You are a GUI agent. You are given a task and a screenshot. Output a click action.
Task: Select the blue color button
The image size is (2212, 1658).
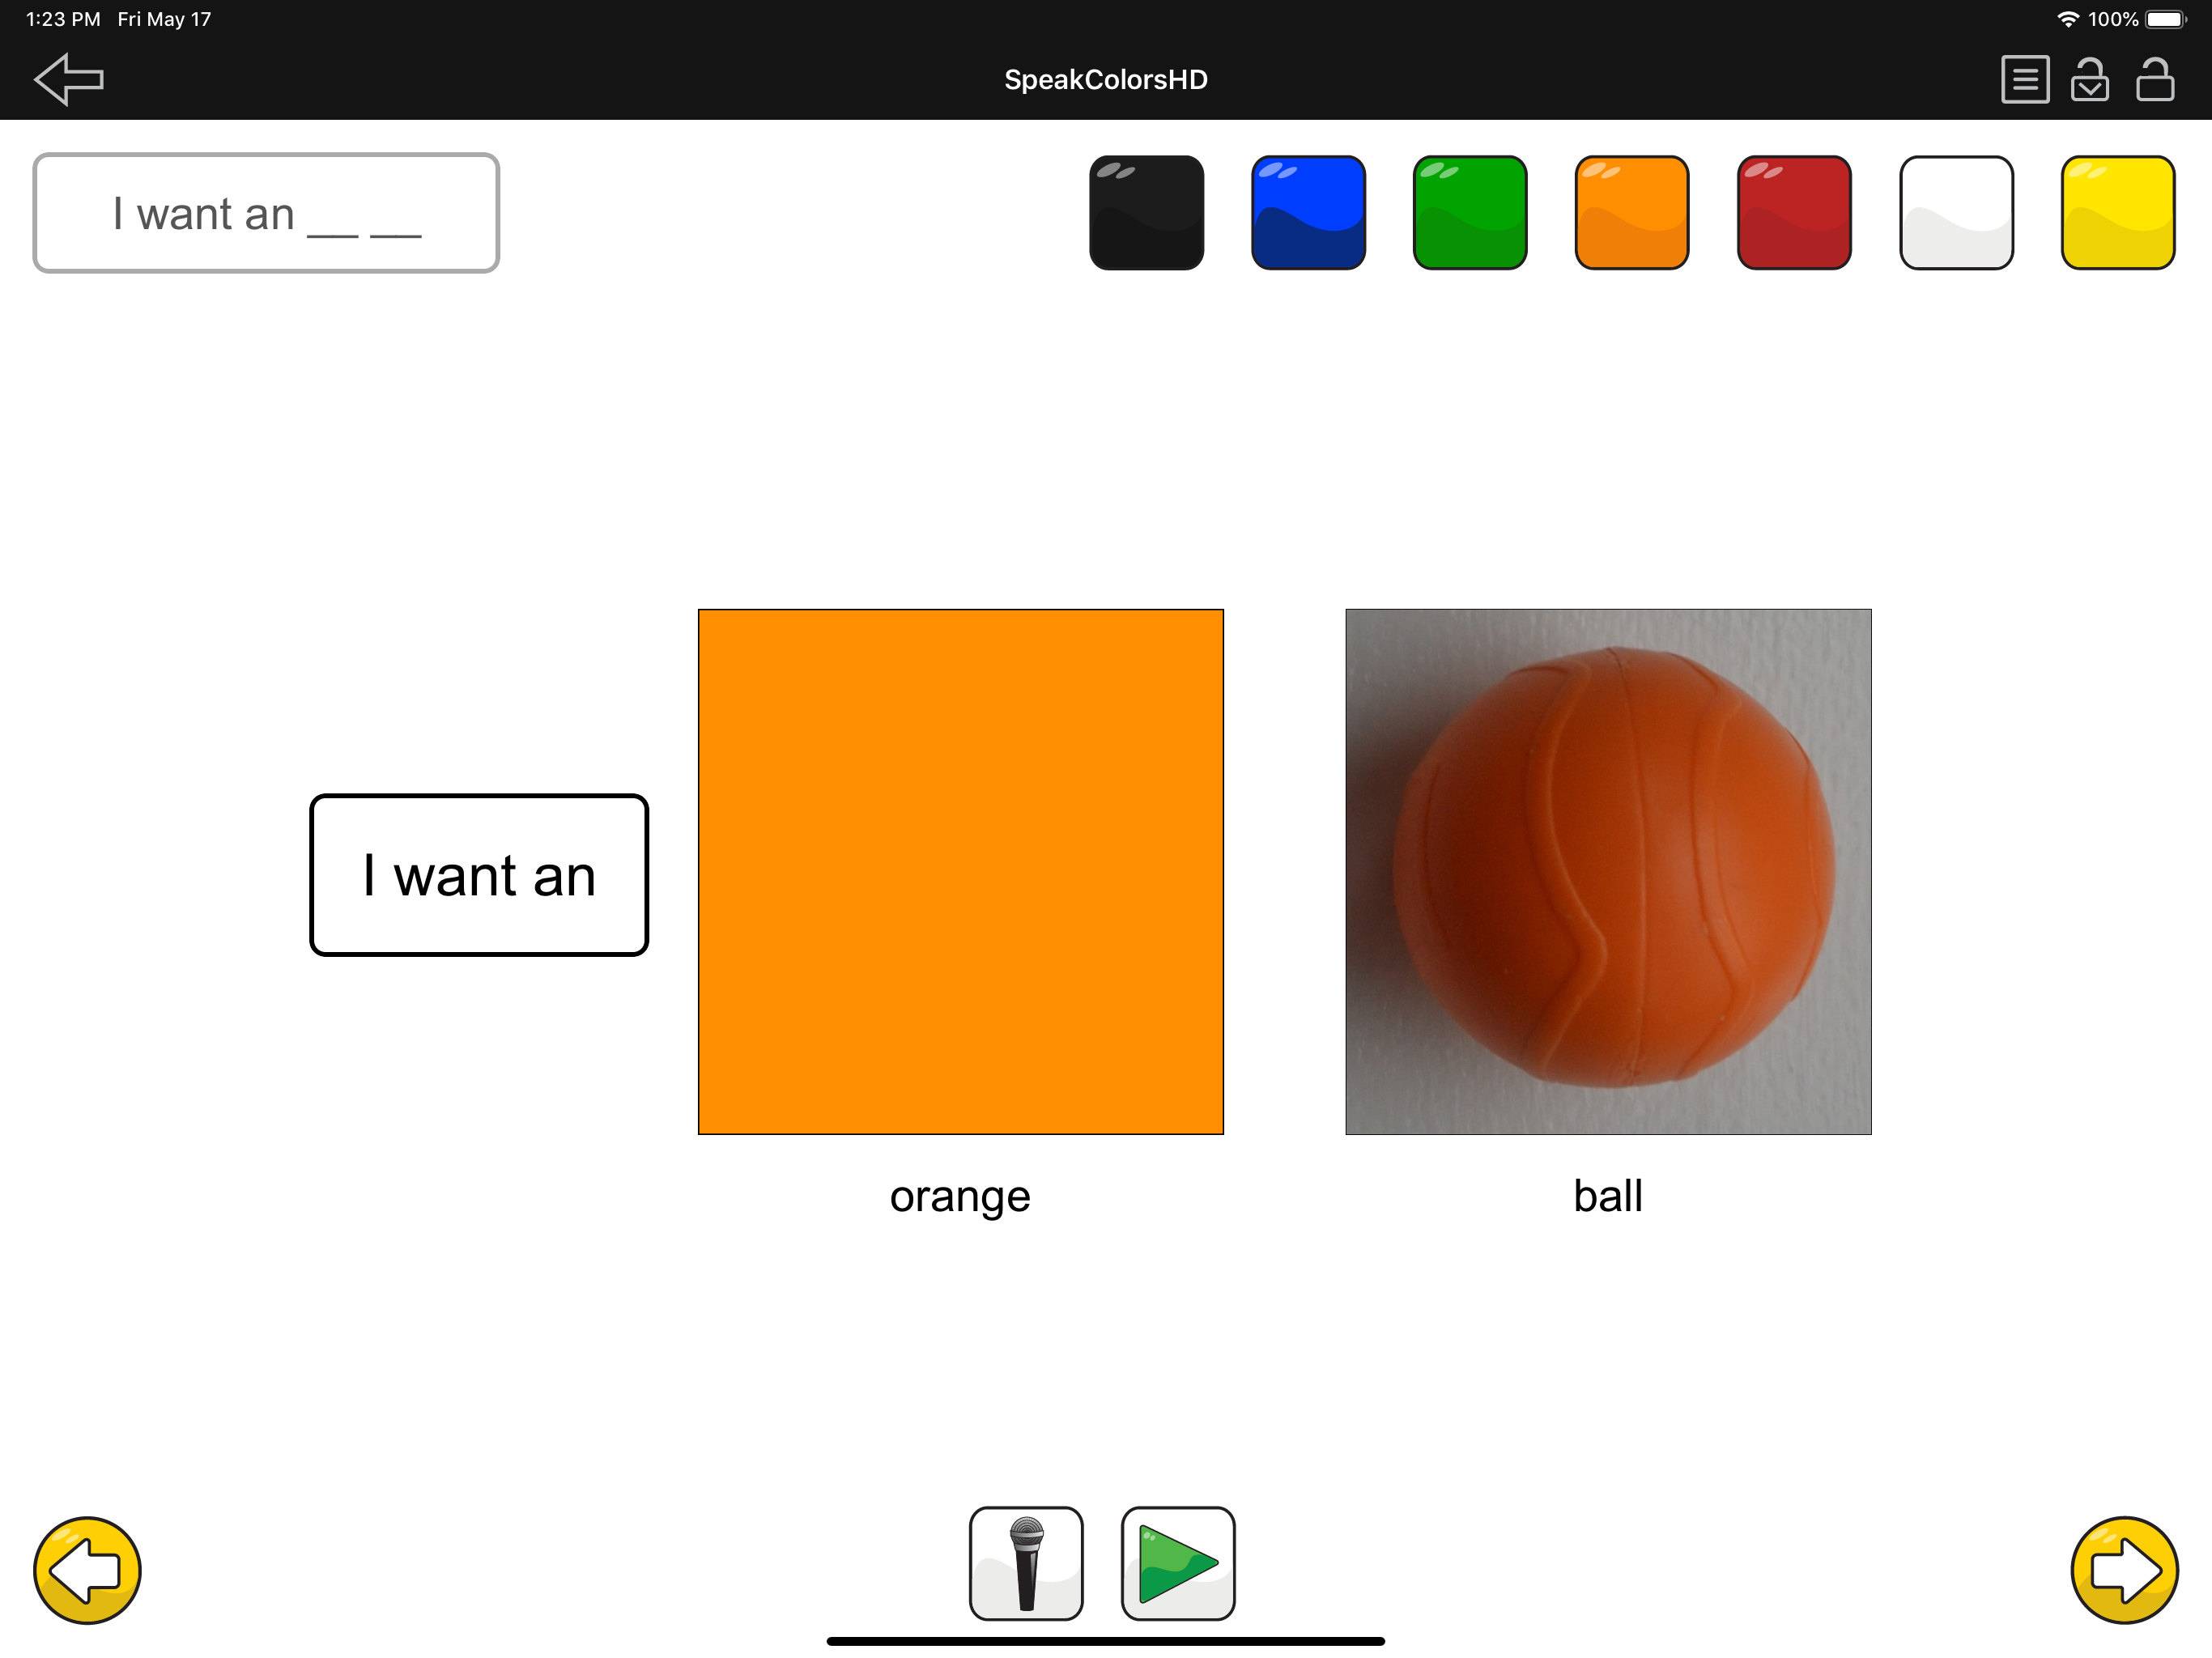(1308, 212)
